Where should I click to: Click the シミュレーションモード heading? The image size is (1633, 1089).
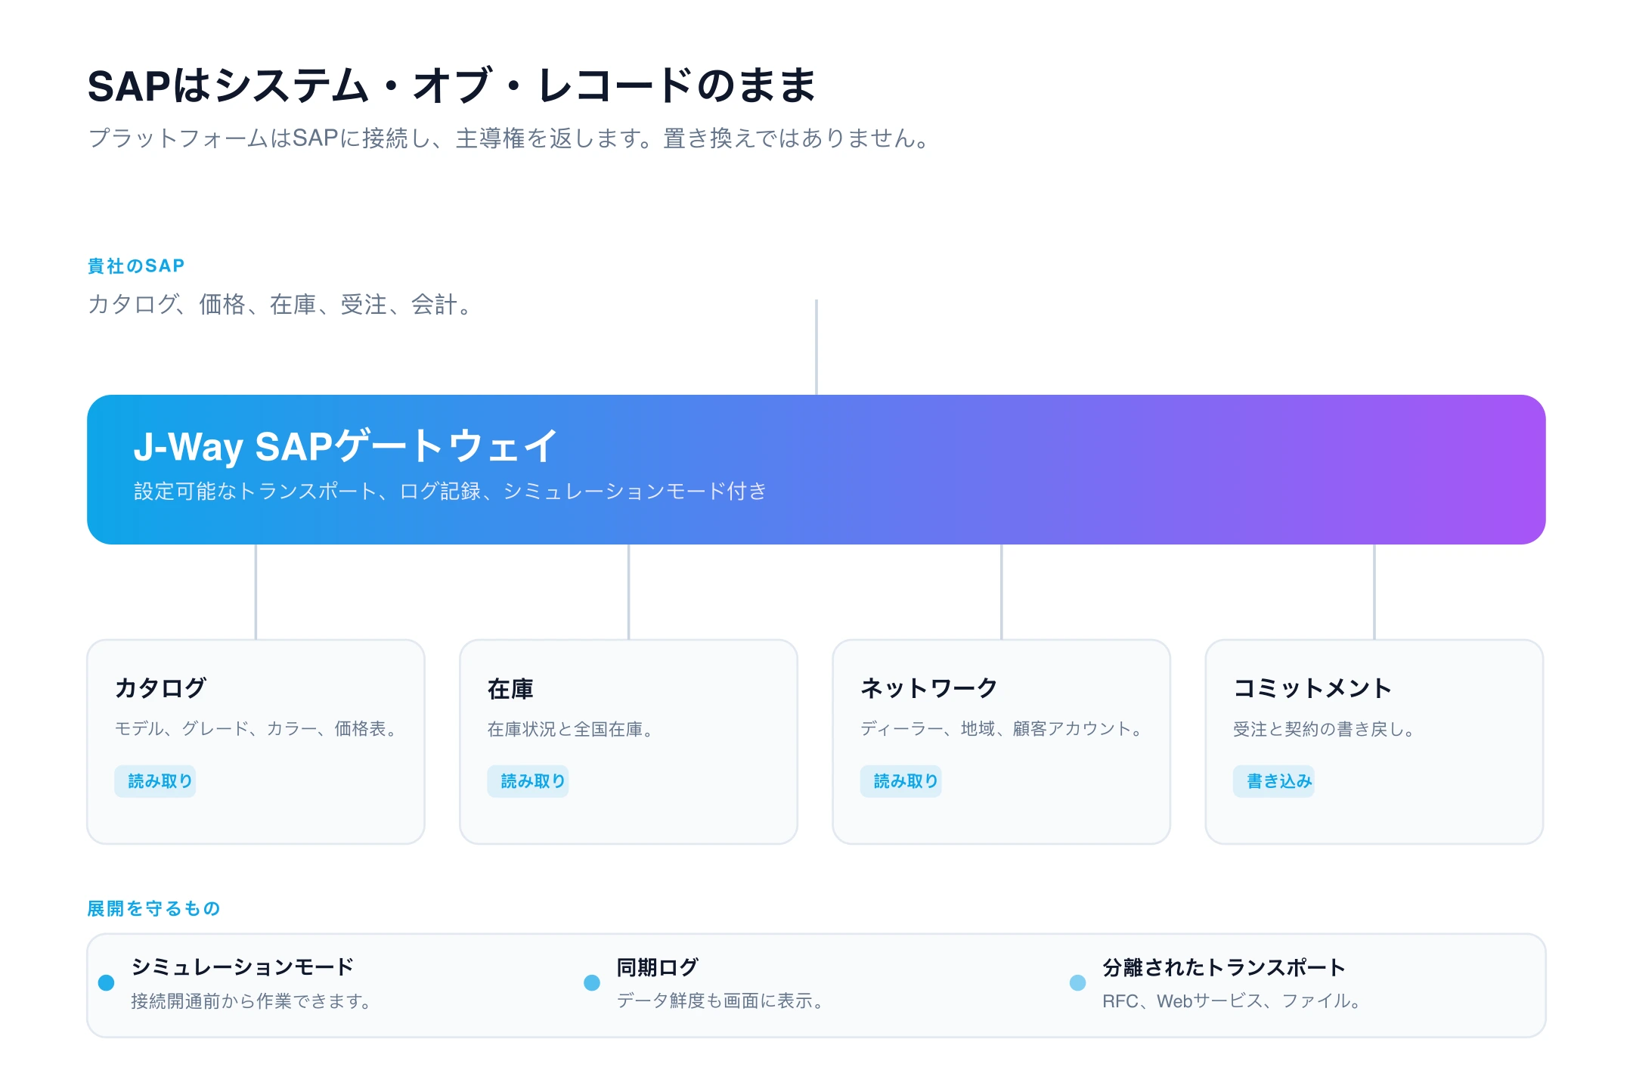click(x=243, y=966)
